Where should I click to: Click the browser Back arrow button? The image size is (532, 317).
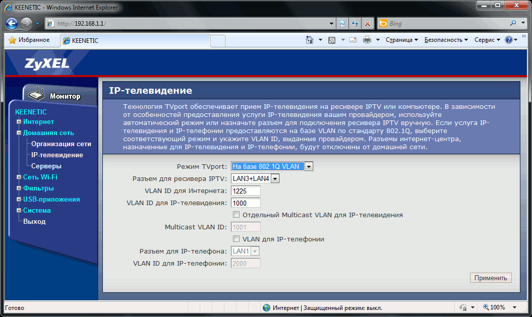tap(12, 23)
